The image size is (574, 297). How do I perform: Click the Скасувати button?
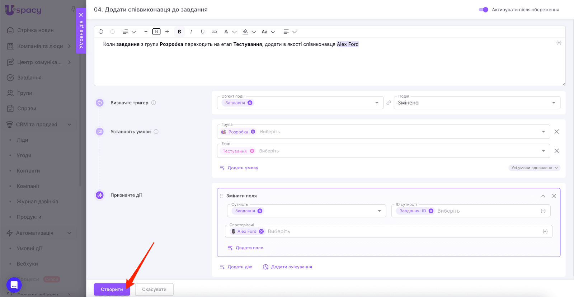pos(154,289)
